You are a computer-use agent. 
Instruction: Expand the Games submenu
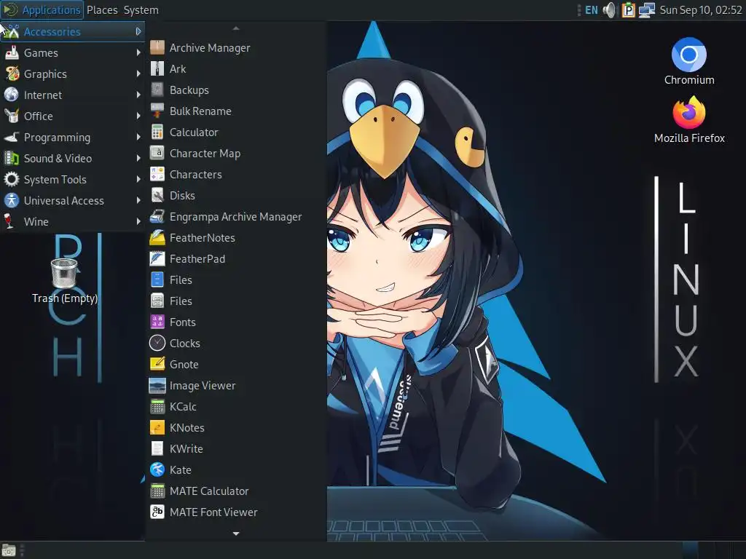point(72,52)
